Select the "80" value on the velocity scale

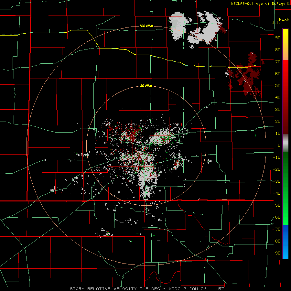(x=278, y=49)
